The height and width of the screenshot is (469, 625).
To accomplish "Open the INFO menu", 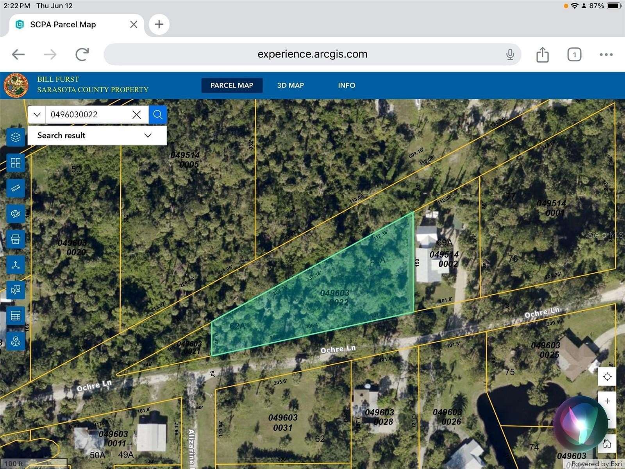I will point(346,85).
